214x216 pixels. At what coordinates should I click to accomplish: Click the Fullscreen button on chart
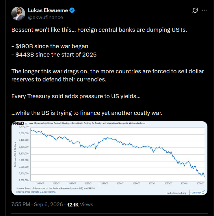[x=197, y=193]
